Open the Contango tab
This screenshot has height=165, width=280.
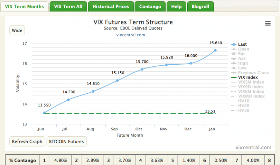(x=150, y=6)
